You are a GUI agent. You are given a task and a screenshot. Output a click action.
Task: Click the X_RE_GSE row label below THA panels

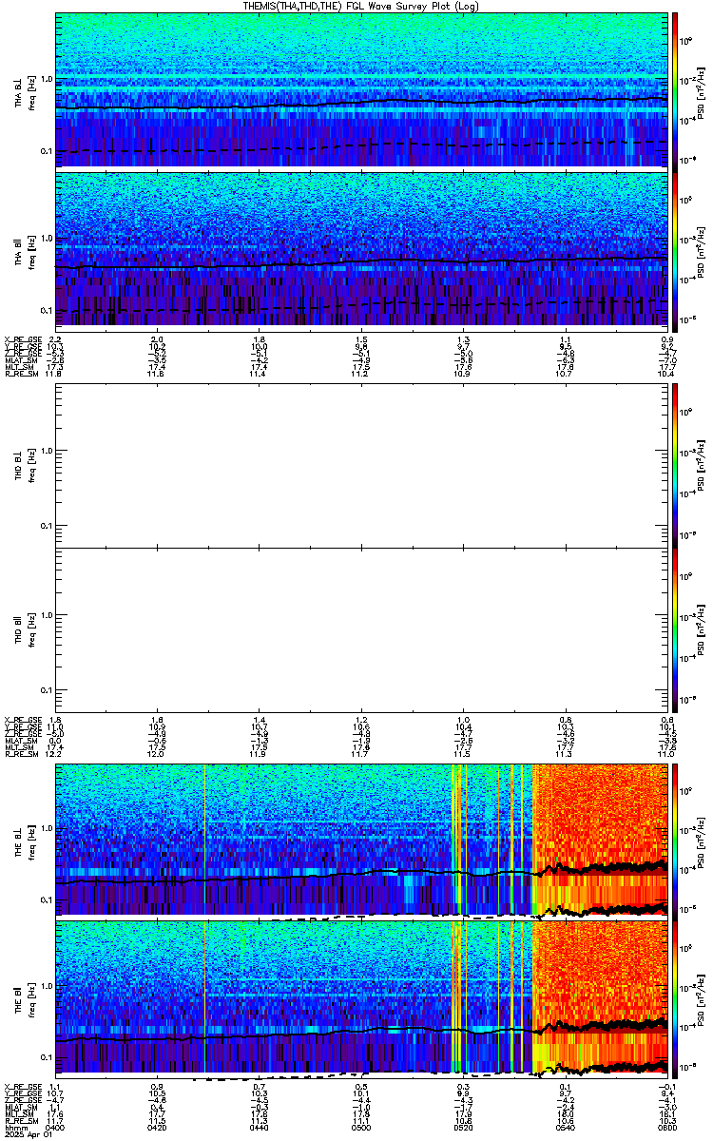21,339
